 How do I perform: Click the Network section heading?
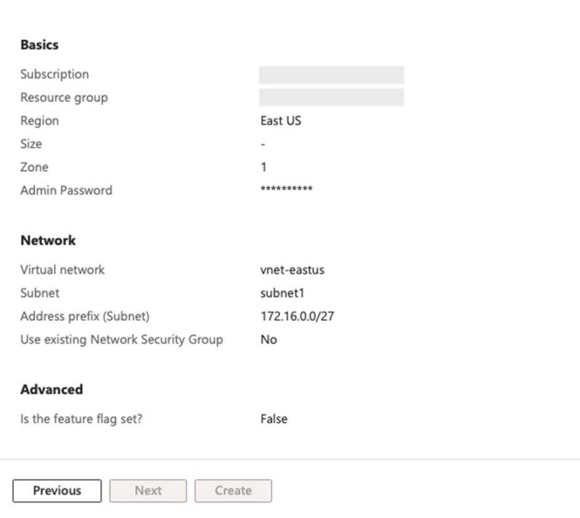[x=48, y=241]
